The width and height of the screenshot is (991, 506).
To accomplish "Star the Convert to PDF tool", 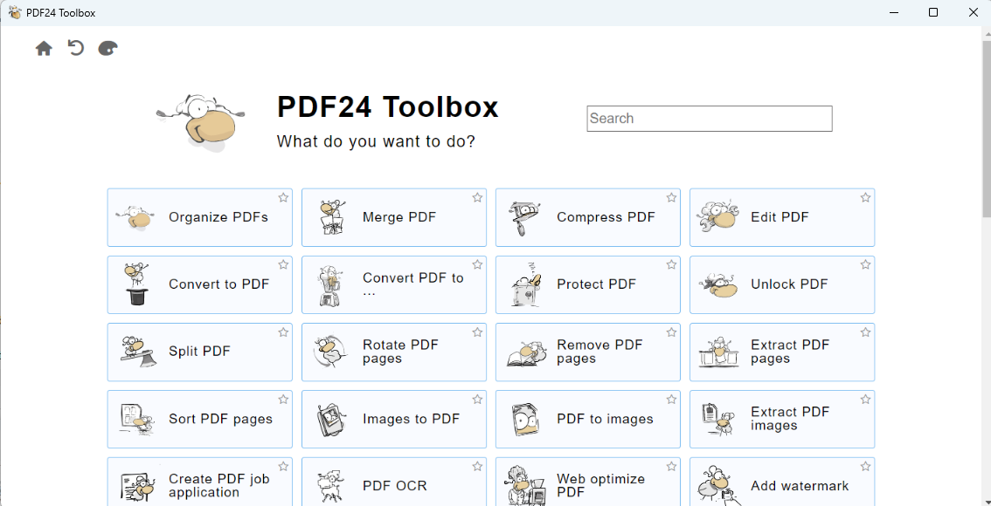I will 284,265.
